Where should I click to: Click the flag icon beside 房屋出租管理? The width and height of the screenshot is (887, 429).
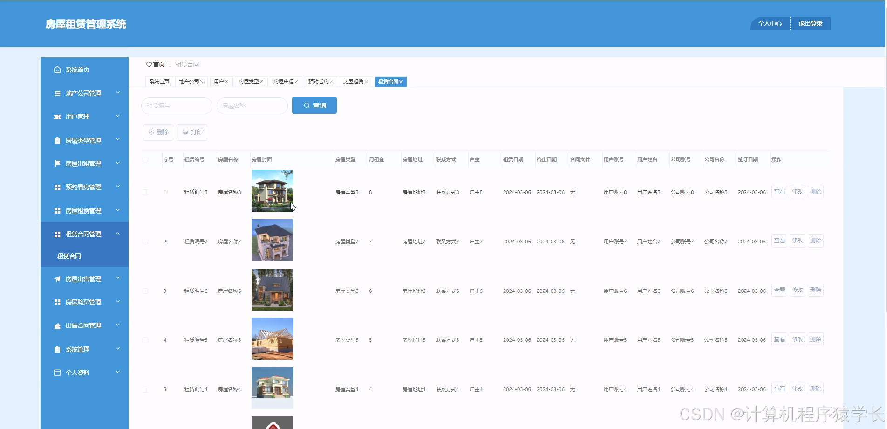(57, 164)
